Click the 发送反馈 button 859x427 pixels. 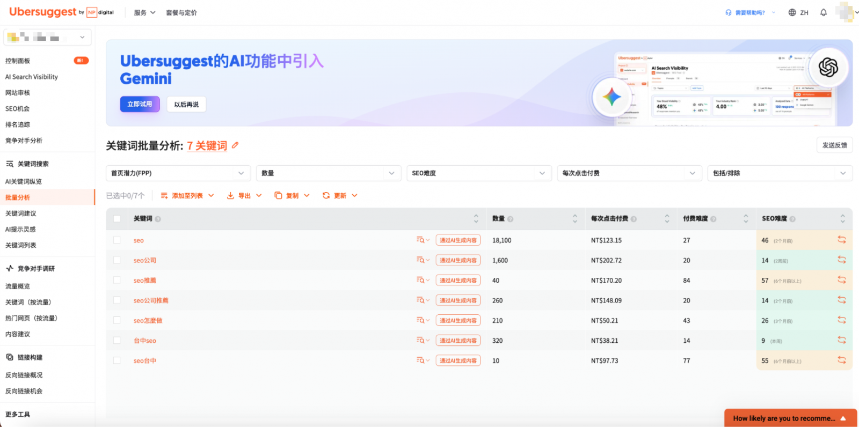(x=834, y=145)
